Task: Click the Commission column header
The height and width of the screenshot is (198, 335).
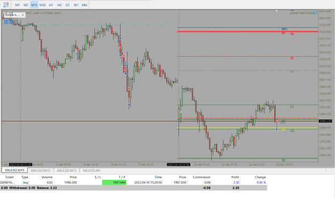Action: [201, 177]
